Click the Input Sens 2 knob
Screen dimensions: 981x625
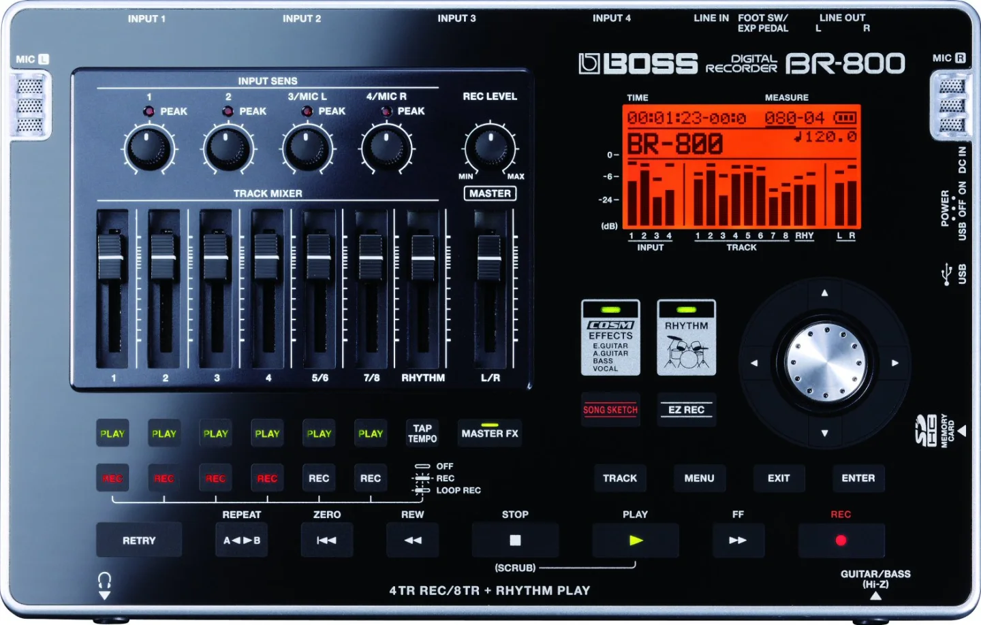pos(228,148)
